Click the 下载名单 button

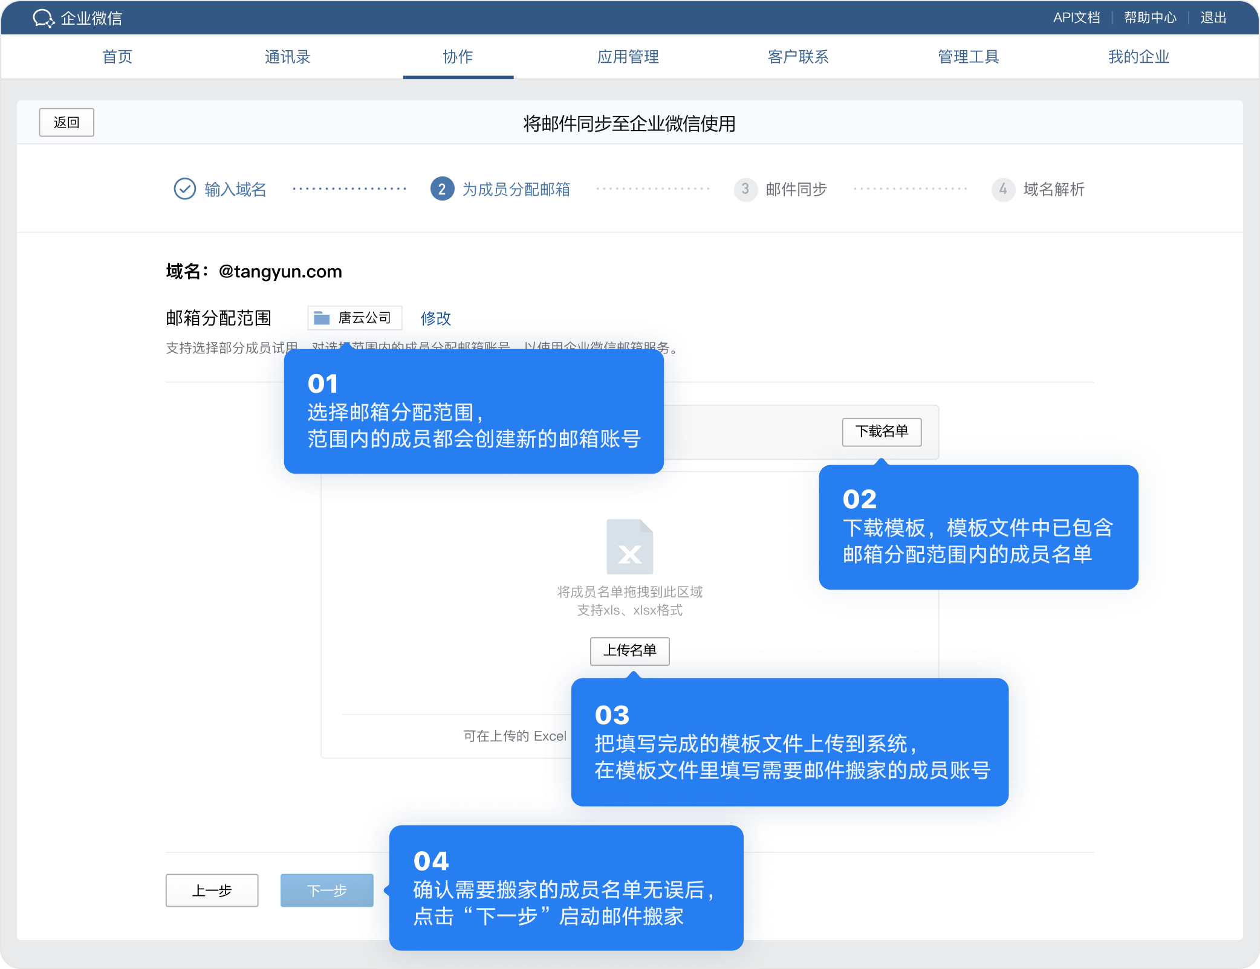(881, 431)
